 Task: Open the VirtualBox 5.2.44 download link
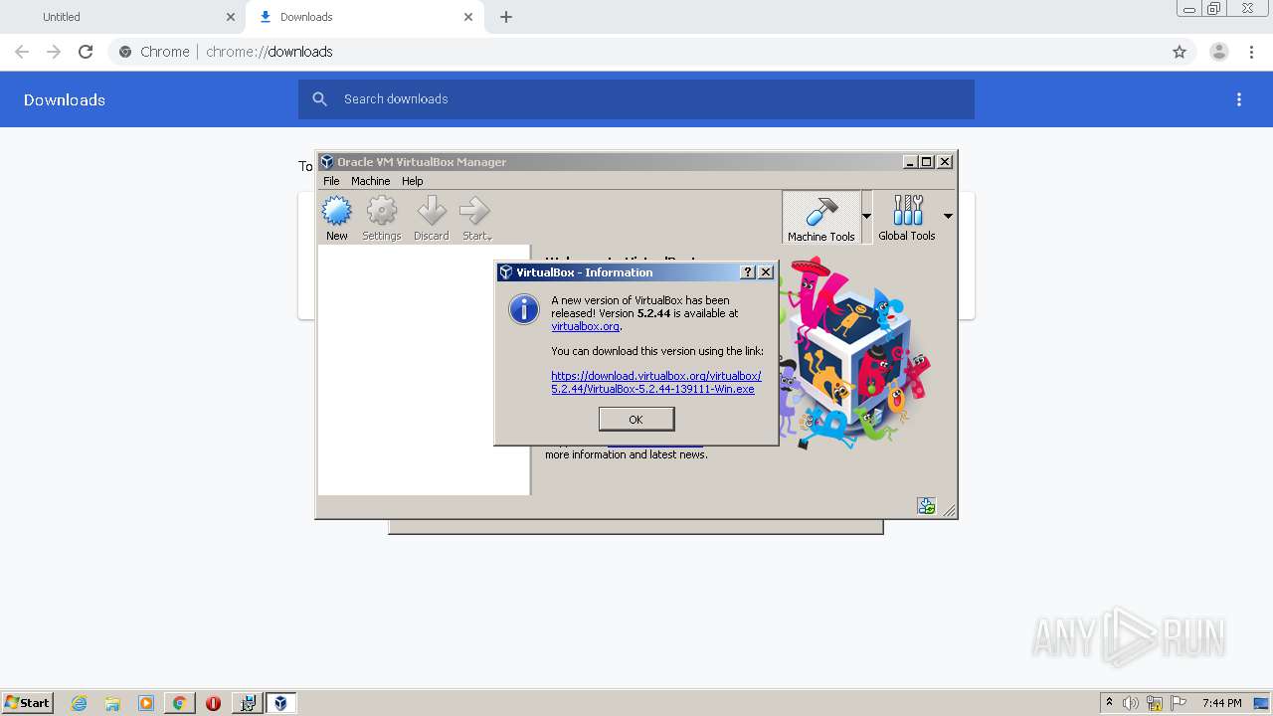(x=656, y=383)
